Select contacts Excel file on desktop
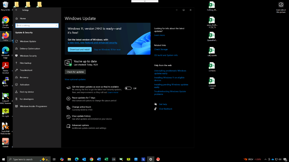This screenshot has width=289, height=162. [212, 67]
